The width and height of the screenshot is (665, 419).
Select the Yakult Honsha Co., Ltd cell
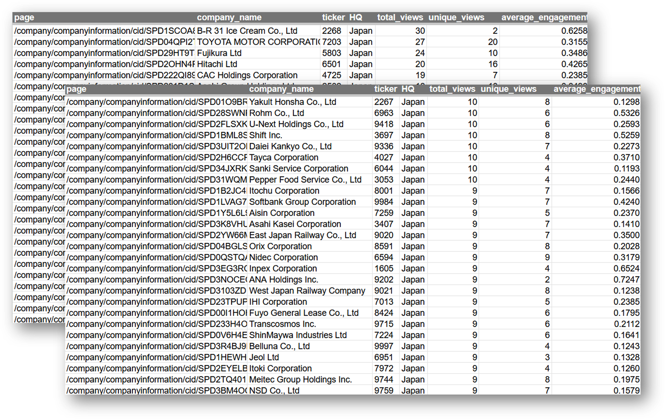click(292, 102)
